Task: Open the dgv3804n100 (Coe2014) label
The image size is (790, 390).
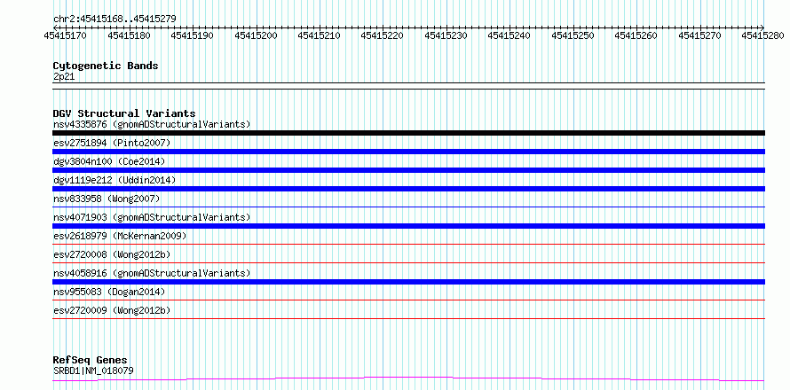Action: tap(109, 161)
